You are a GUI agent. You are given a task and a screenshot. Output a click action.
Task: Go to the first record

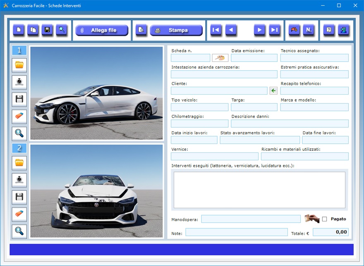[216, 30]
